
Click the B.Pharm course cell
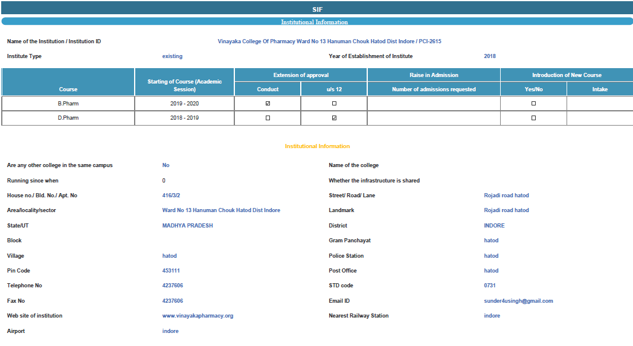[x=68, y=104]
